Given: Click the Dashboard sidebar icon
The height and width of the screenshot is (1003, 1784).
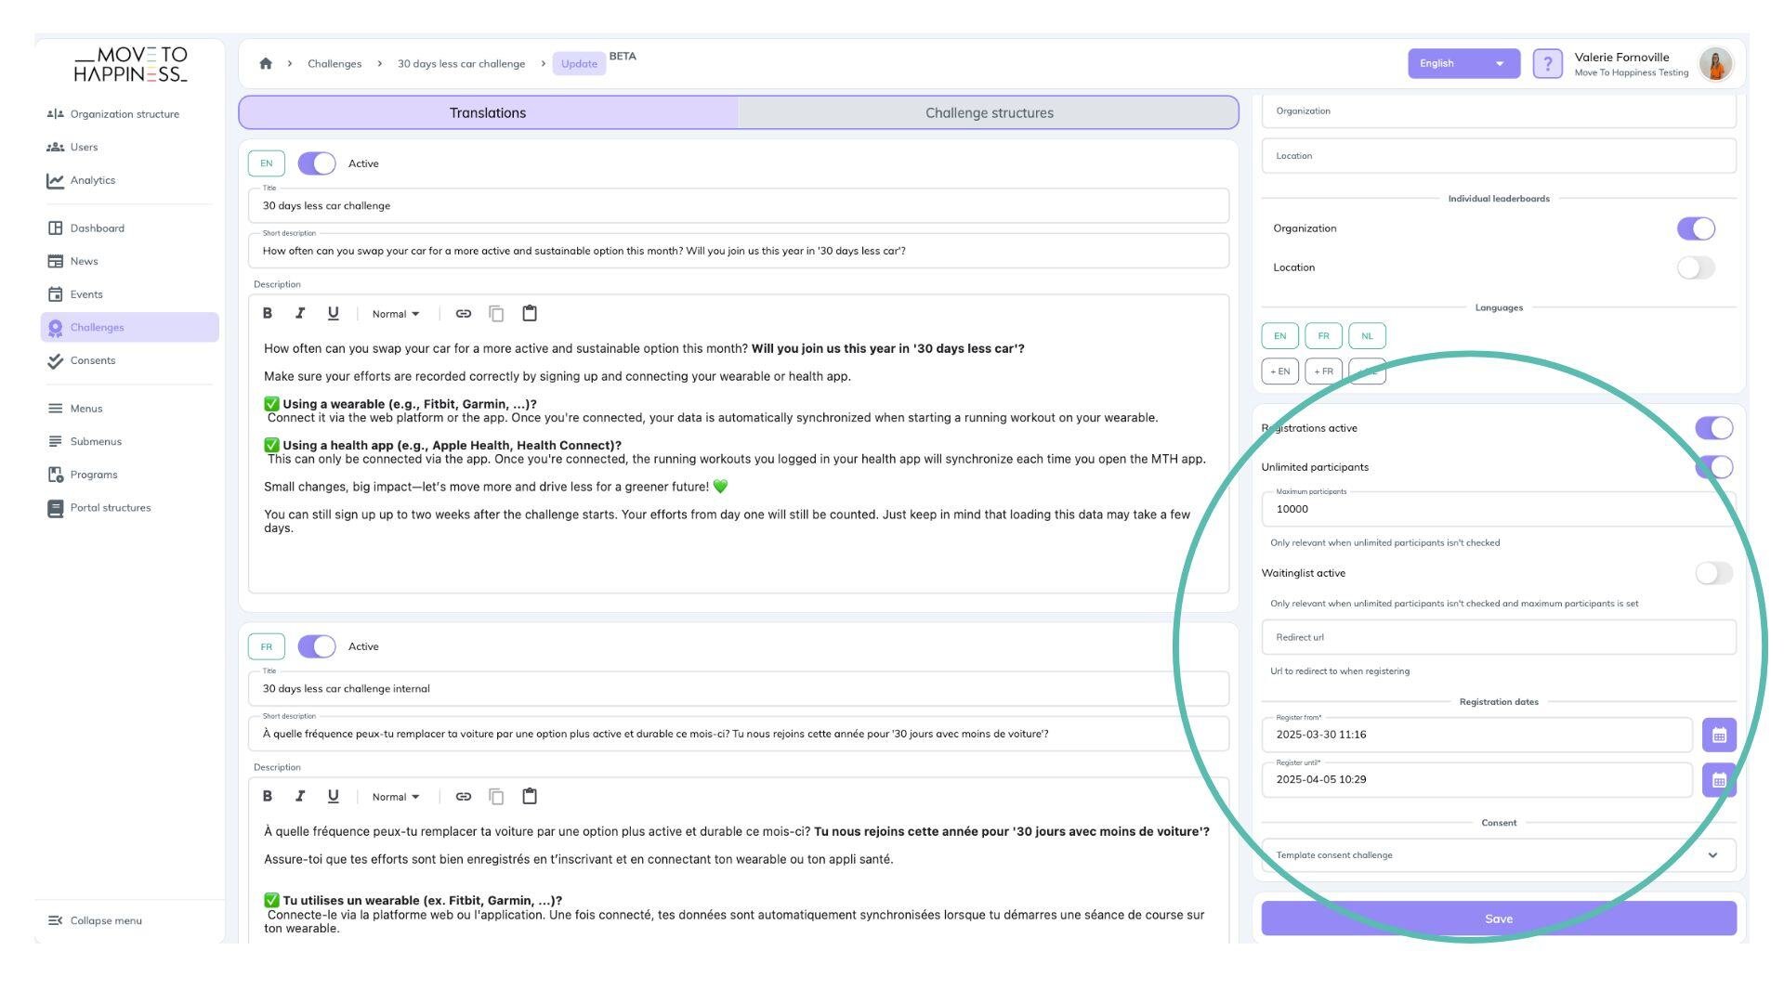Looking at the screenshot, I should [x=56, y=228].
